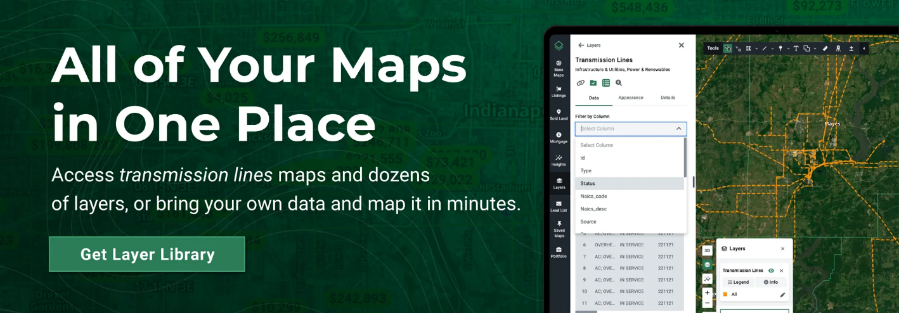Click the map zoom in plus button
Image resolution: width=899 pixels, height=313 pixels.
click(708, 293)
